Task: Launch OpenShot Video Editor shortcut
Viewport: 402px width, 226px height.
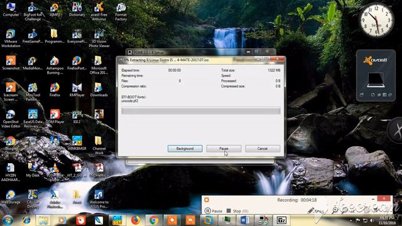Action: 11,119
